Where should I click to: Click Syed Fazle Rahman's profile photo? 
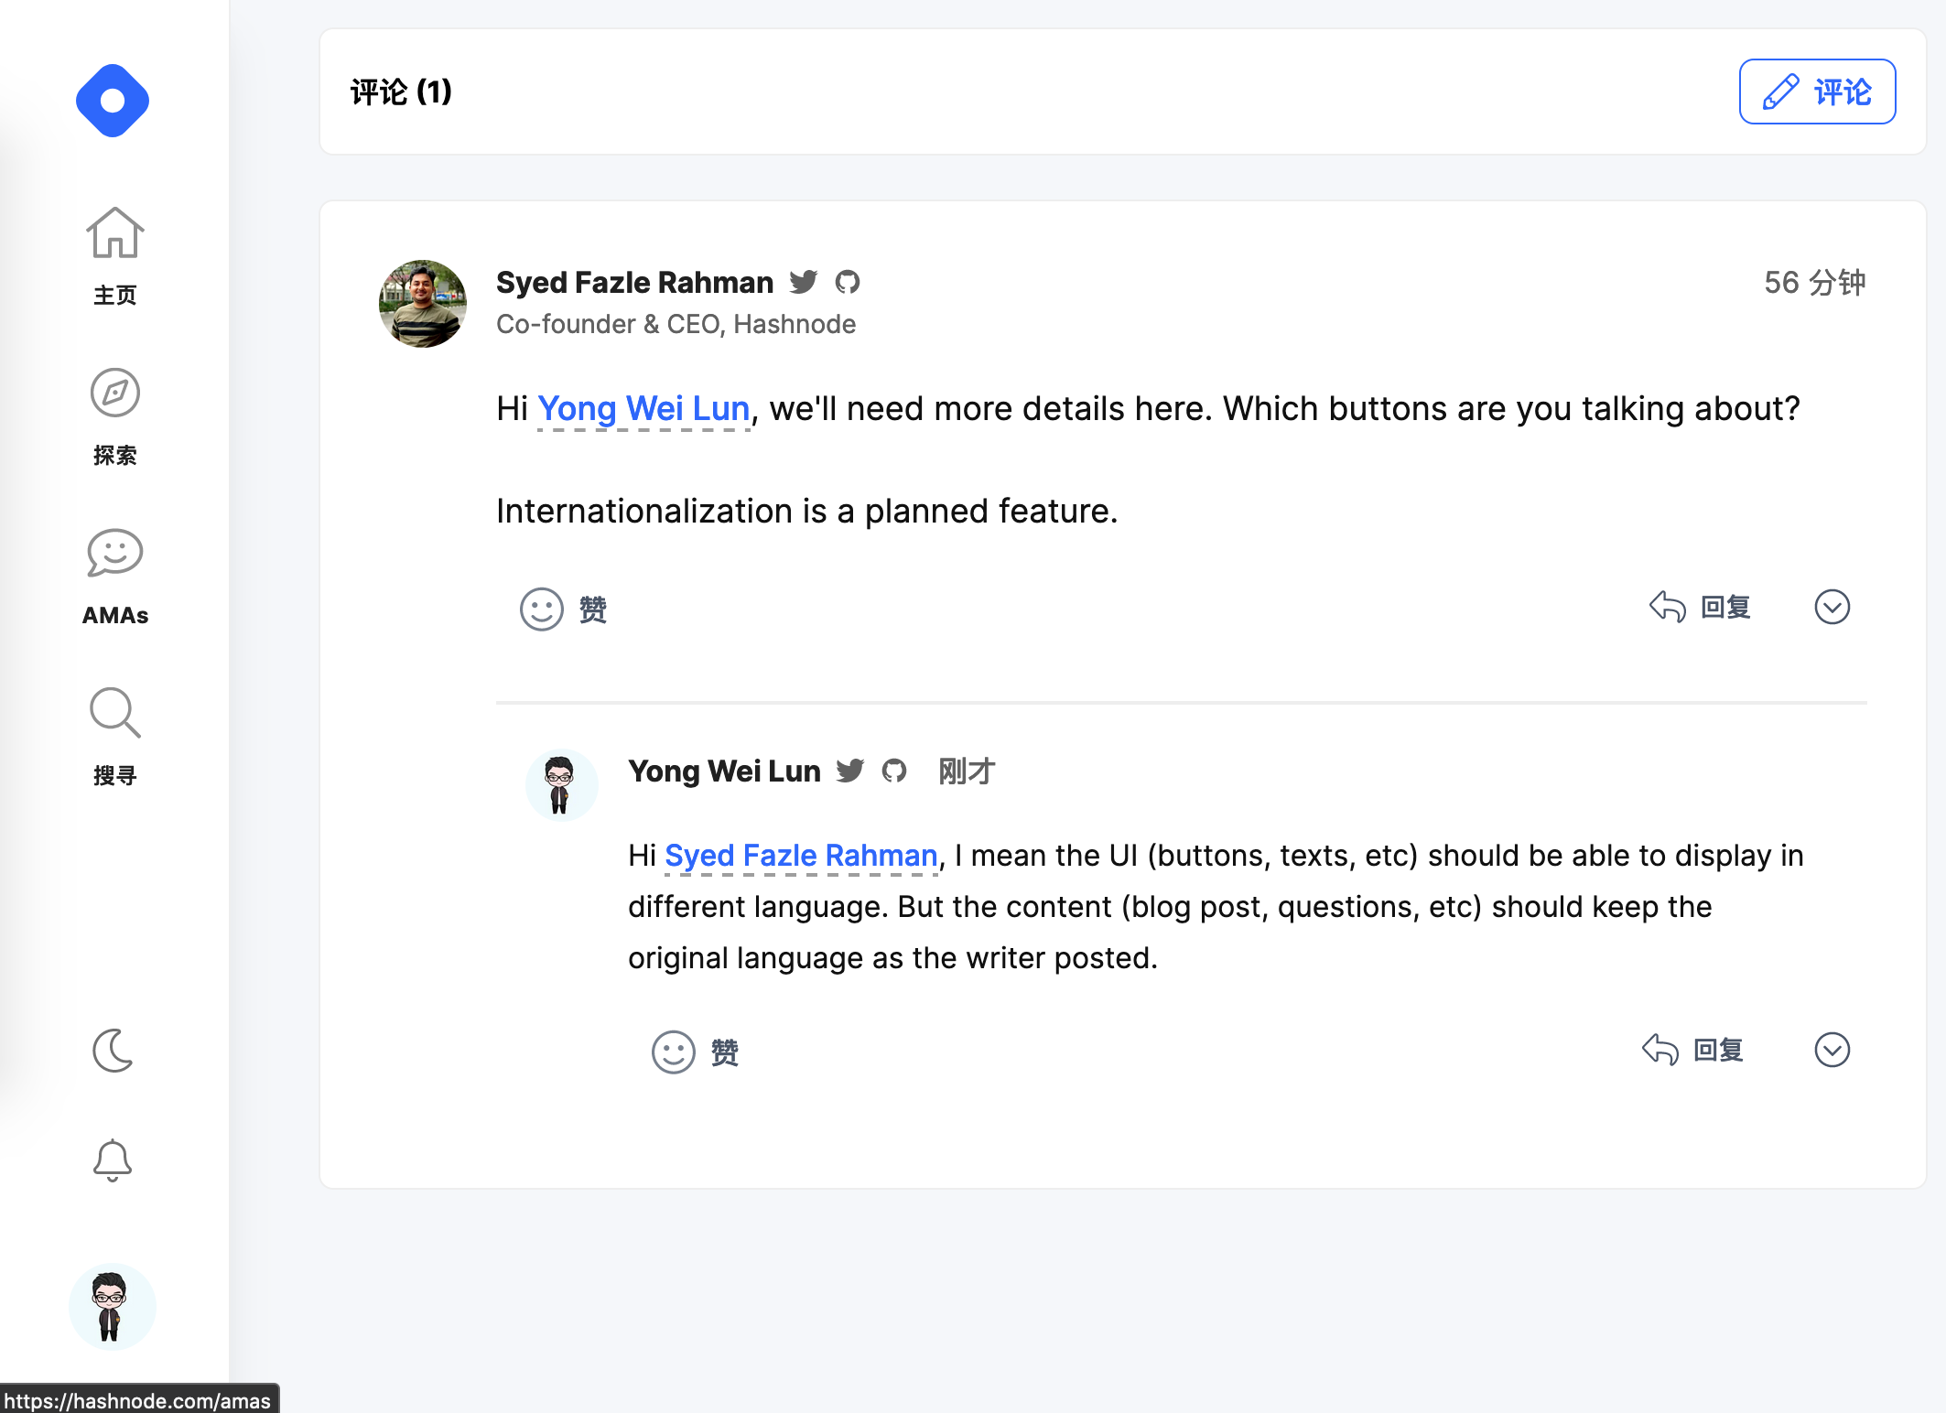pyautogui.click(x=423, y=303)
